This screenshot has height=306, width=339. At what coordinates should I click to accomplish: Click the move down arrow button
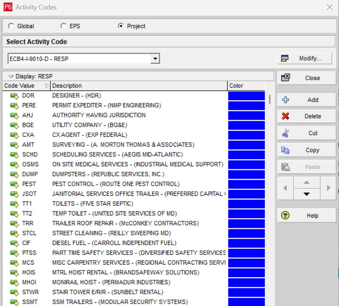point(307,194)
